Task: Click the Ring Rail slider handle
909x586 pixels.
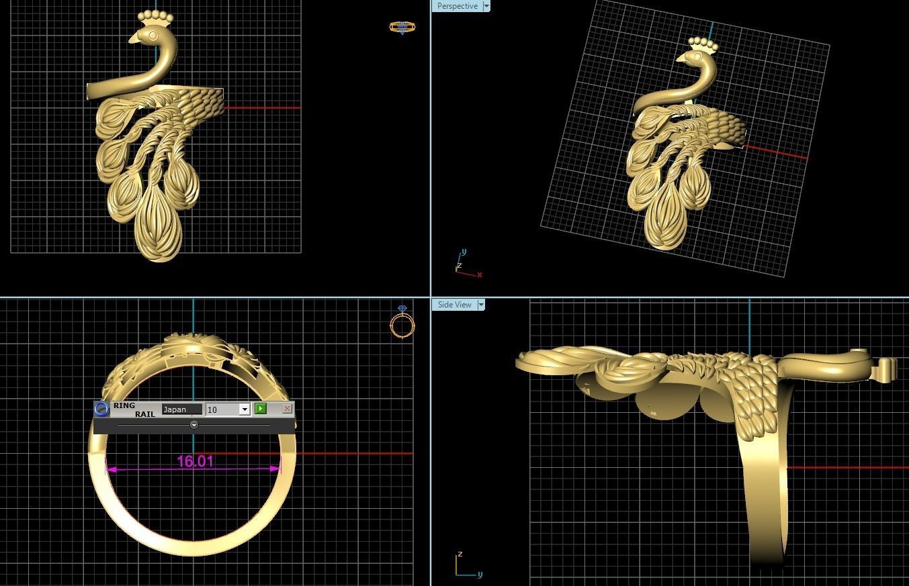Action: coord(194,425)
